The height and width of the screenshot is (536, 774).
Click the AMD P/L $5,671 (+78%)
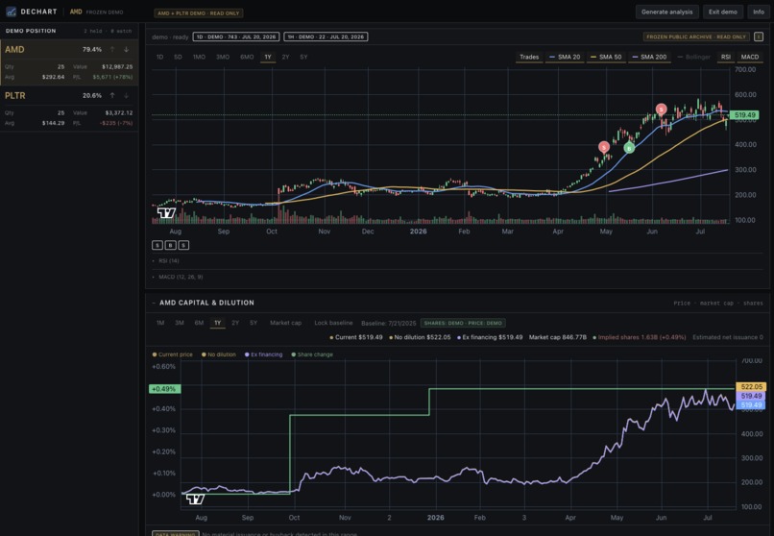112,77
